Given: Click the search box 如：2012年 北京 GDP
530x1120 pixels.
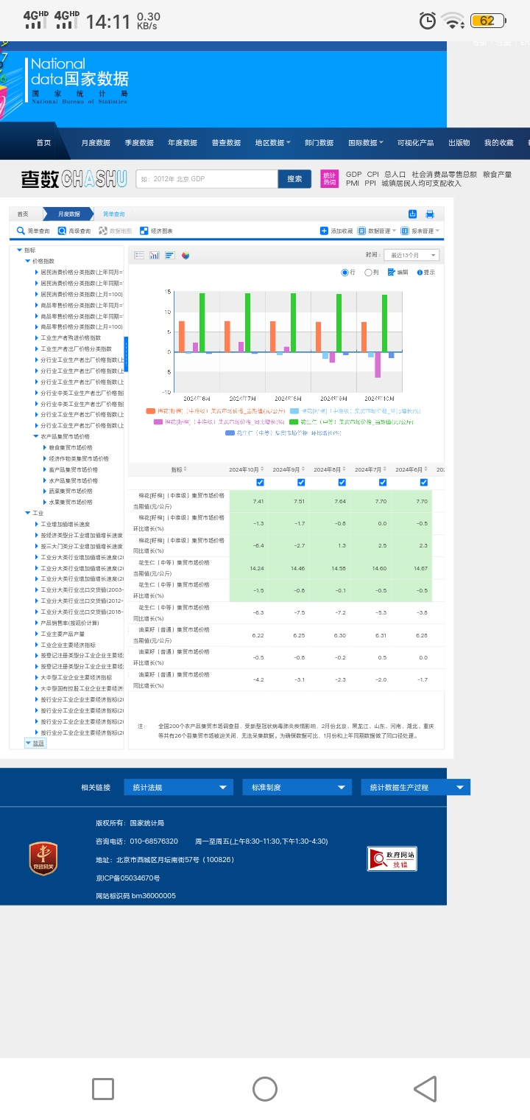Looking at the screenshot, I should (x=207, y=178).
